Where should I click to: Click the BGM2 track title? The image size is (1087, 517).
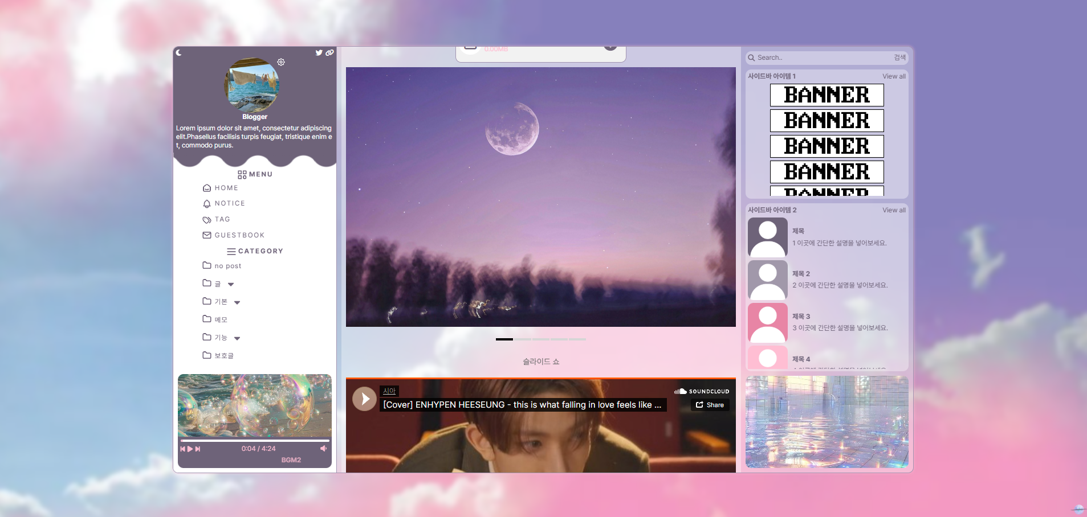291,460
